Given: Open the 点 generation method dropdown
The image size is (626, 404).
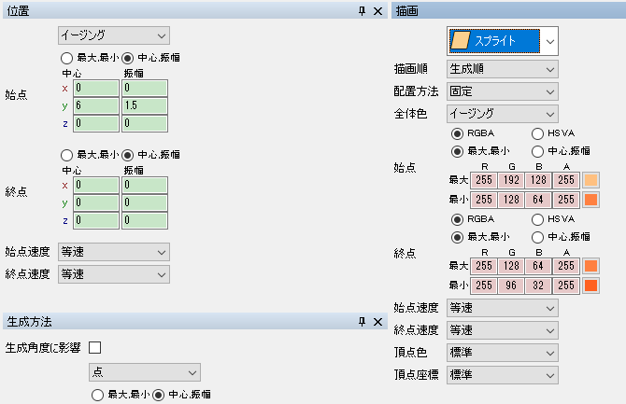Looking at the screenshot, I should pyautogui.click(x=145, y=372).
